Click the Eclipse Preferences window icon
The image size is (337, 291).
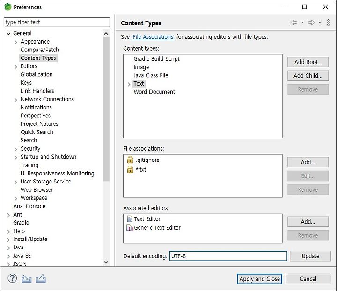(7, 7)
